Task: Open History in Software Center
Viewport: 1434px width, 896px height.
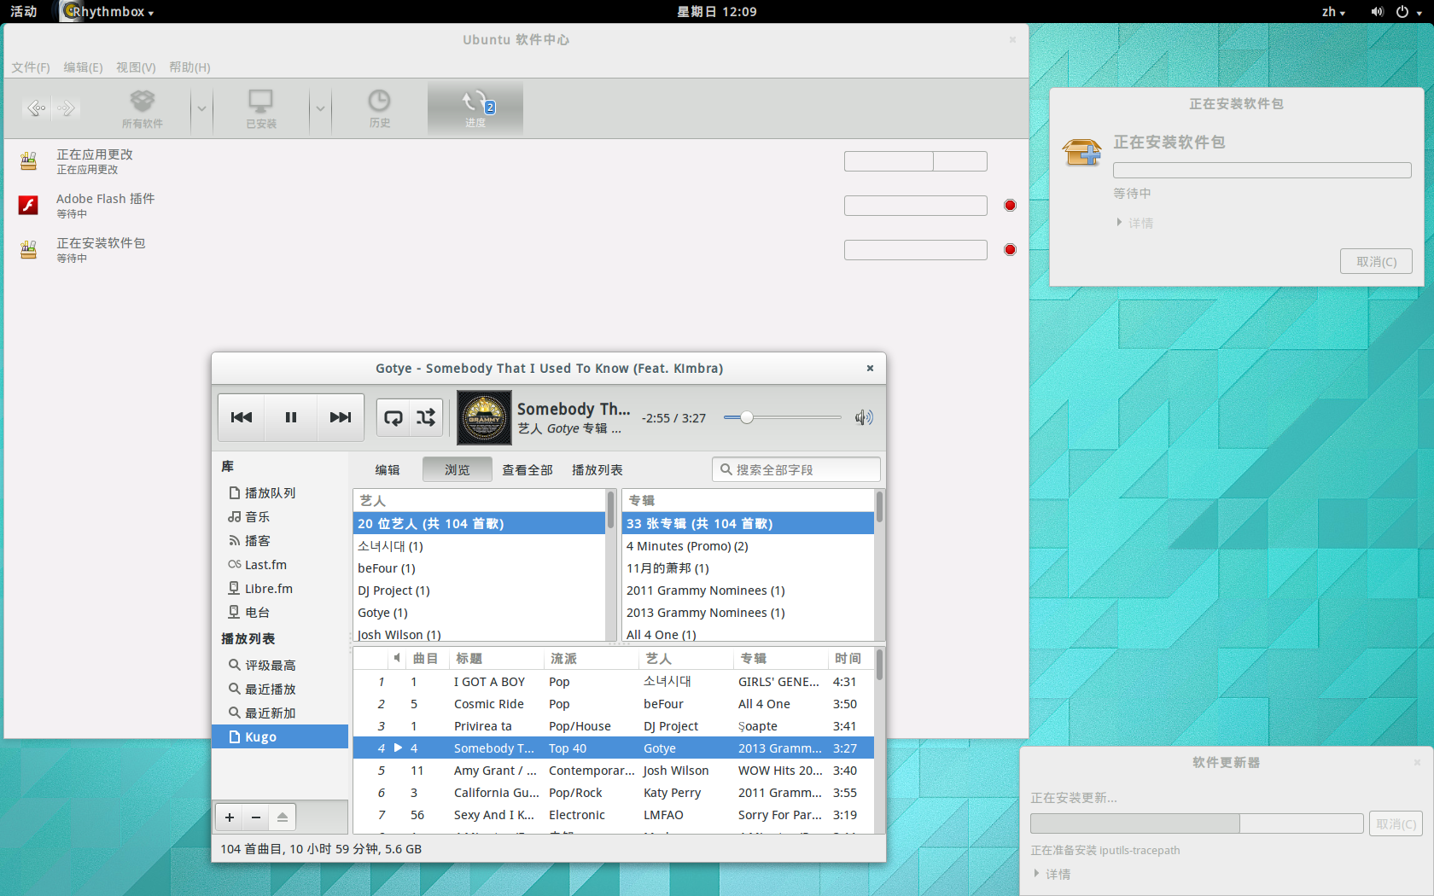Action: (x=380, y=109)
